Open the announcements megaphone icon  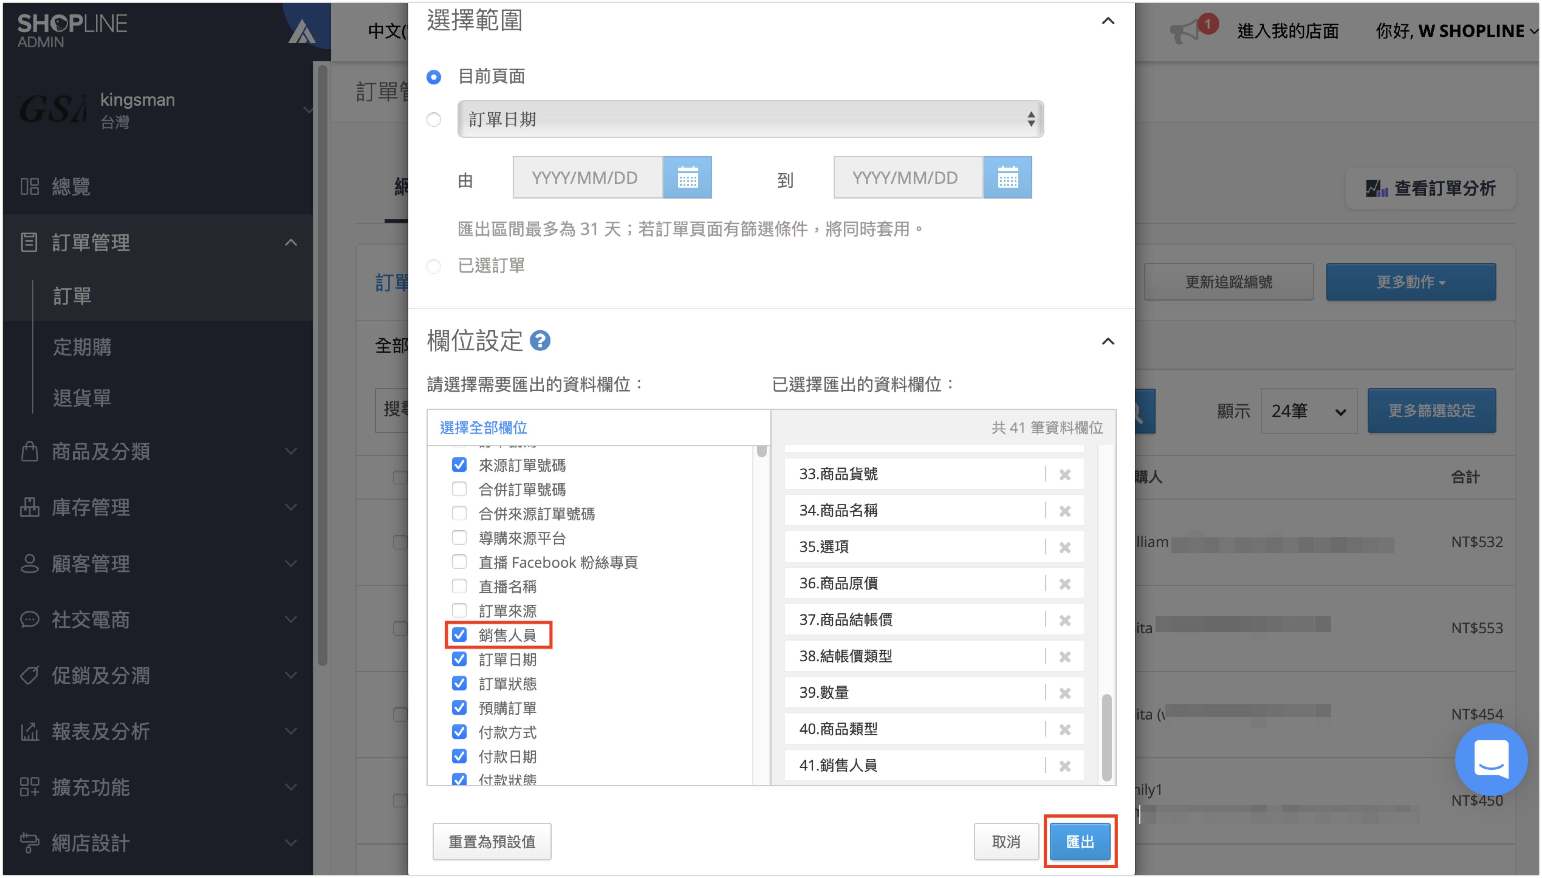coord(1185,31)
